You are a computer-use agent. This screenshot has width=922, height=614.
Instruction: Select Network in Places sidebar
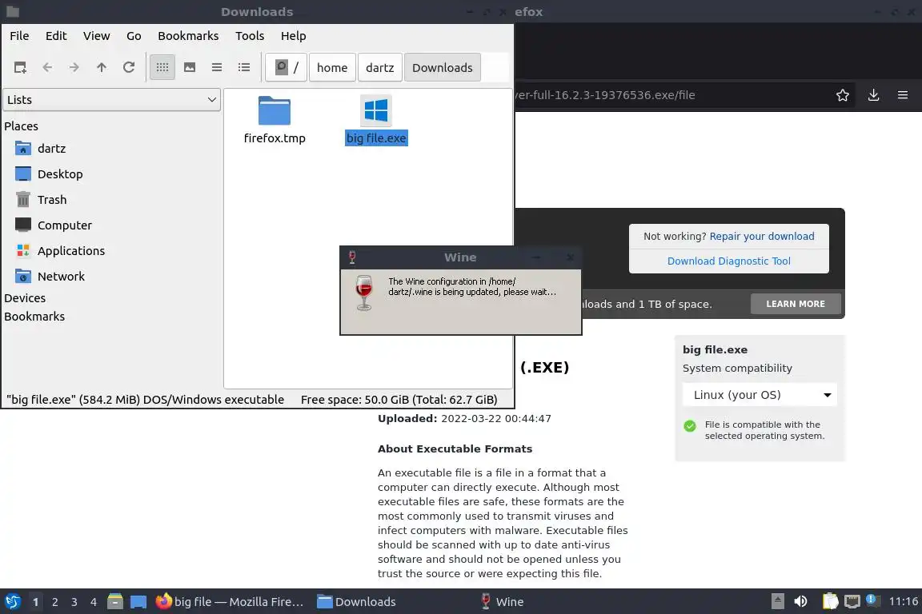[61, 276]
